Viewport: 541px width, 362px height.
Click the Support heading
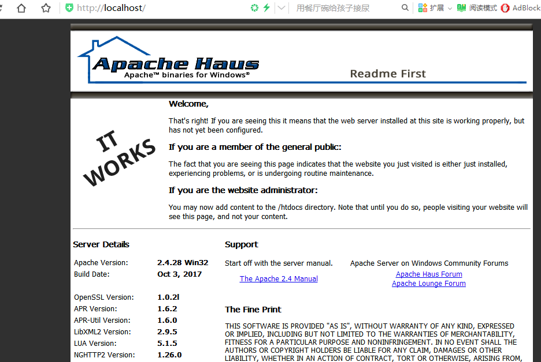[242, 244]
